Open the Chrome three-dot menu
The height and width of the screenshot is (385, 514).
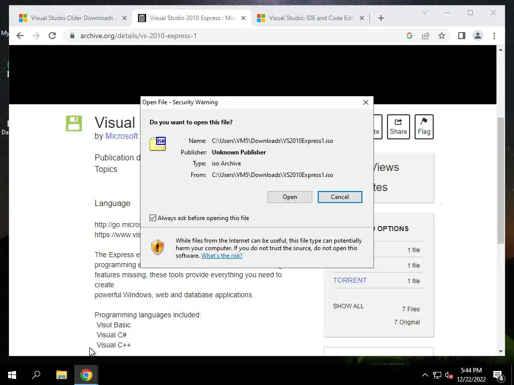coord(494,36)
